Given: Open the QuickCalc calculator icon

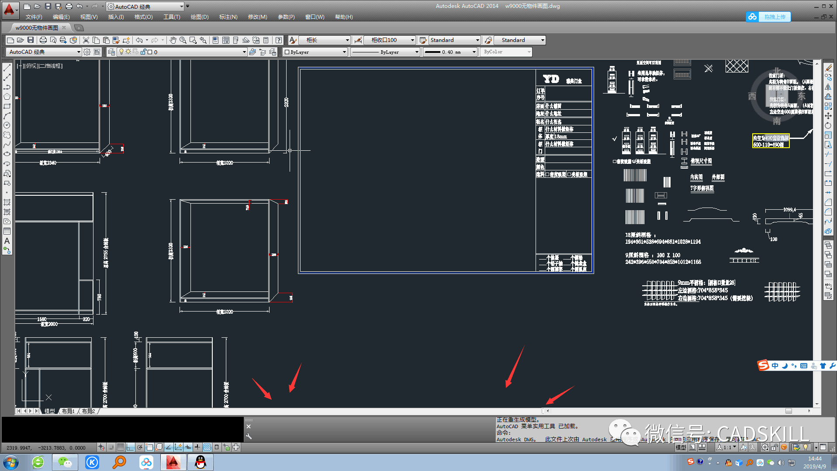Looking at the screenshot, I should (266, 40).
